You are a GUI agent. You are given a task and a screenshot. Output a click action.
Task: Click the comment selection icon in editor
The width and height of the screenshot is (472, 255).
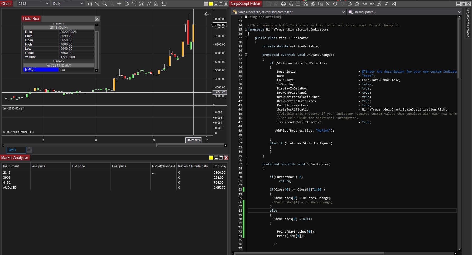379,4
